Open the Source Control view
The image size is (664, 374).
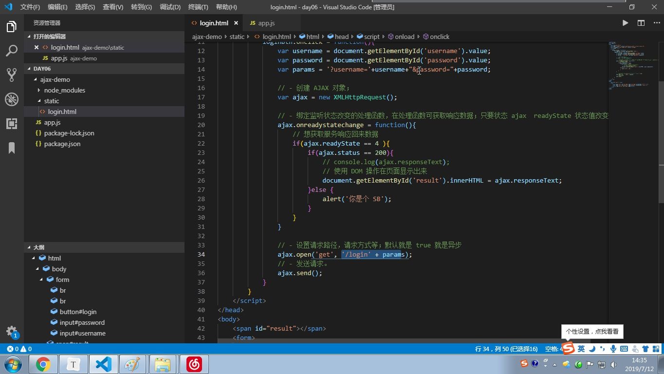pos(12,75)
